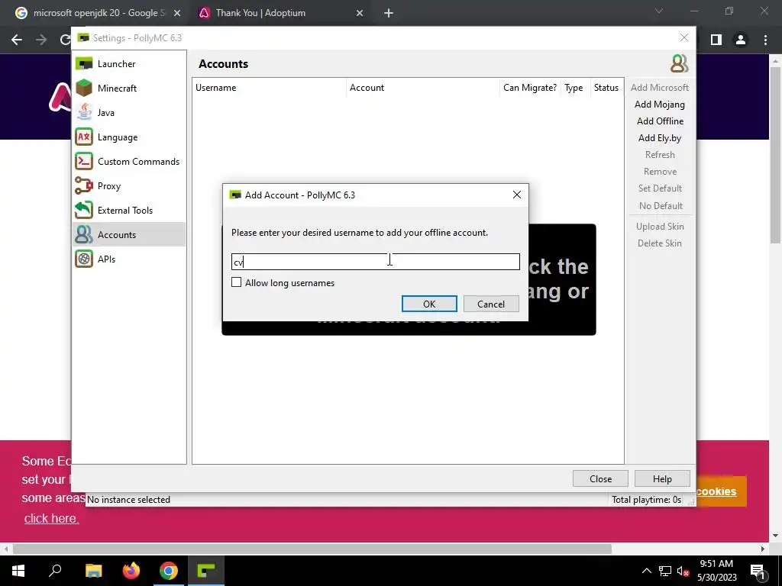782x586 pixels.
Task: Open Chrome three-dot menu
Action: point(765,40)
